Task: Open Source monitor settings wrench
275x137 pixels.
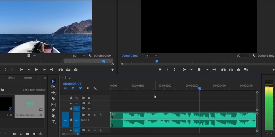Action: 90,56
